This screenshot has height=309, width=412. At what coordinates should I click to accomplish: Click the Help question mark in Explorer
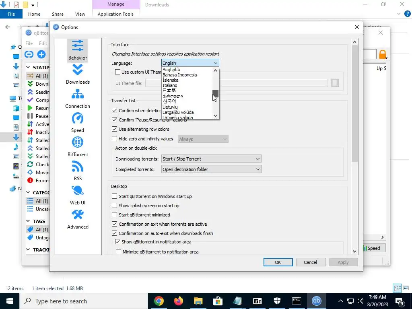coord(407,14)
